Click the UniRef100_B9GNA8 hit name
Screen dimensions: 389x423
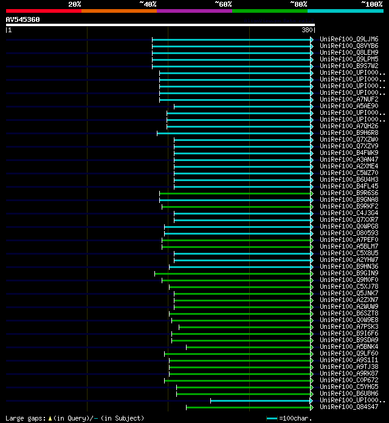pos(349,199)
